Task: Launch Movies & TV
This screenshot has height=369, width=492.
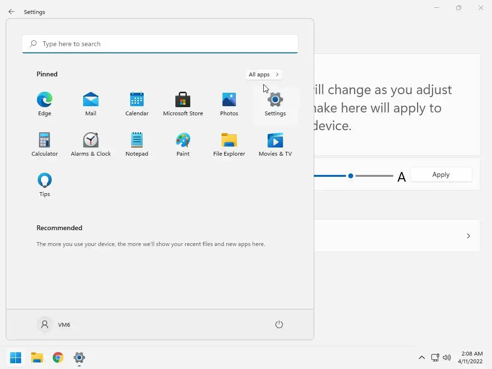Action: coord(275,144)
